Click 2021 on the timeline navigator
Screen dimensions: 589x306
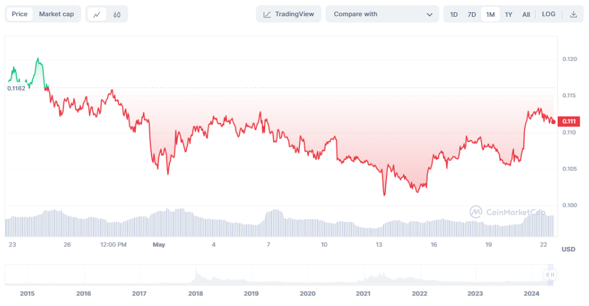point(363,294)
